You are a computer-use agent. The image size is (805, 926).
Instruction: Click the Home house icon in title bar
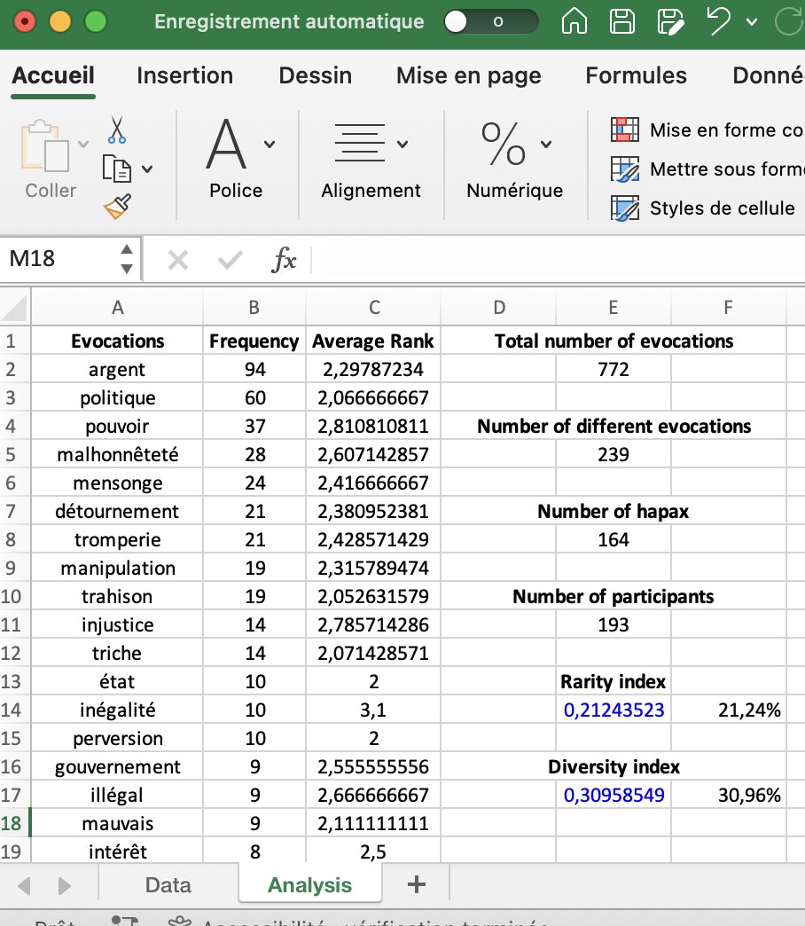574,22
